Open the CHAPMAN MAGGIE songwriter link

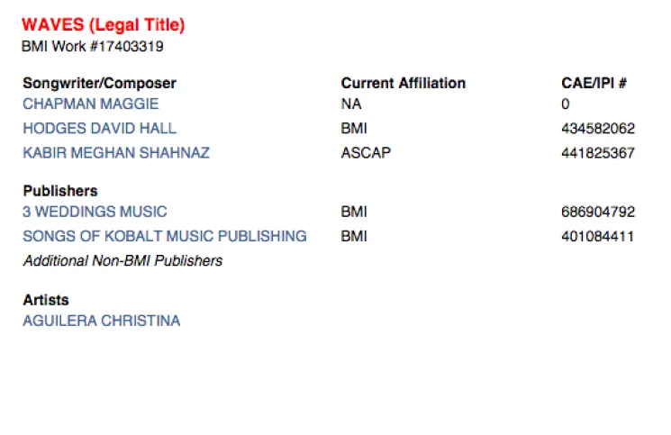pyautogui.click(x=90, y=104)
